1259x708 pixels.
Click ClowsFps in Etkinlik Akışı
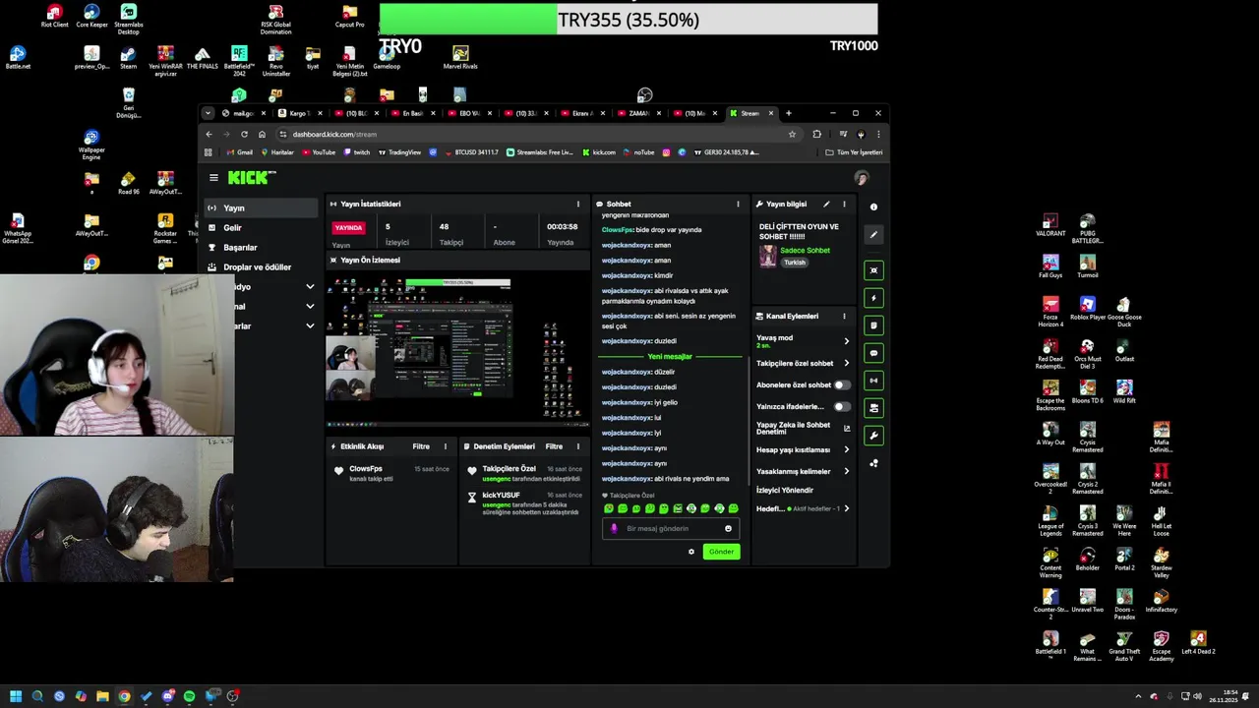pyautogui.click(x=366, y=469)
